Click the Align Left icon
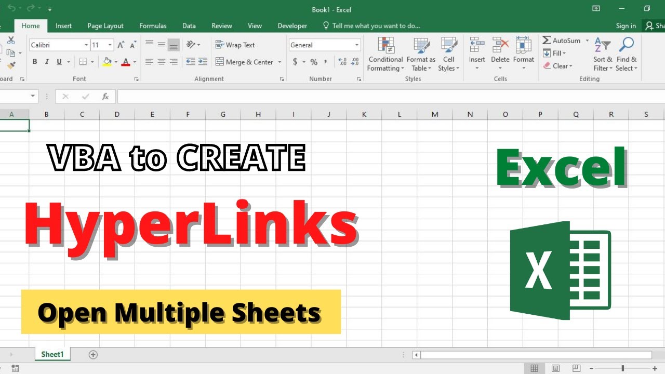 point(149,62)
